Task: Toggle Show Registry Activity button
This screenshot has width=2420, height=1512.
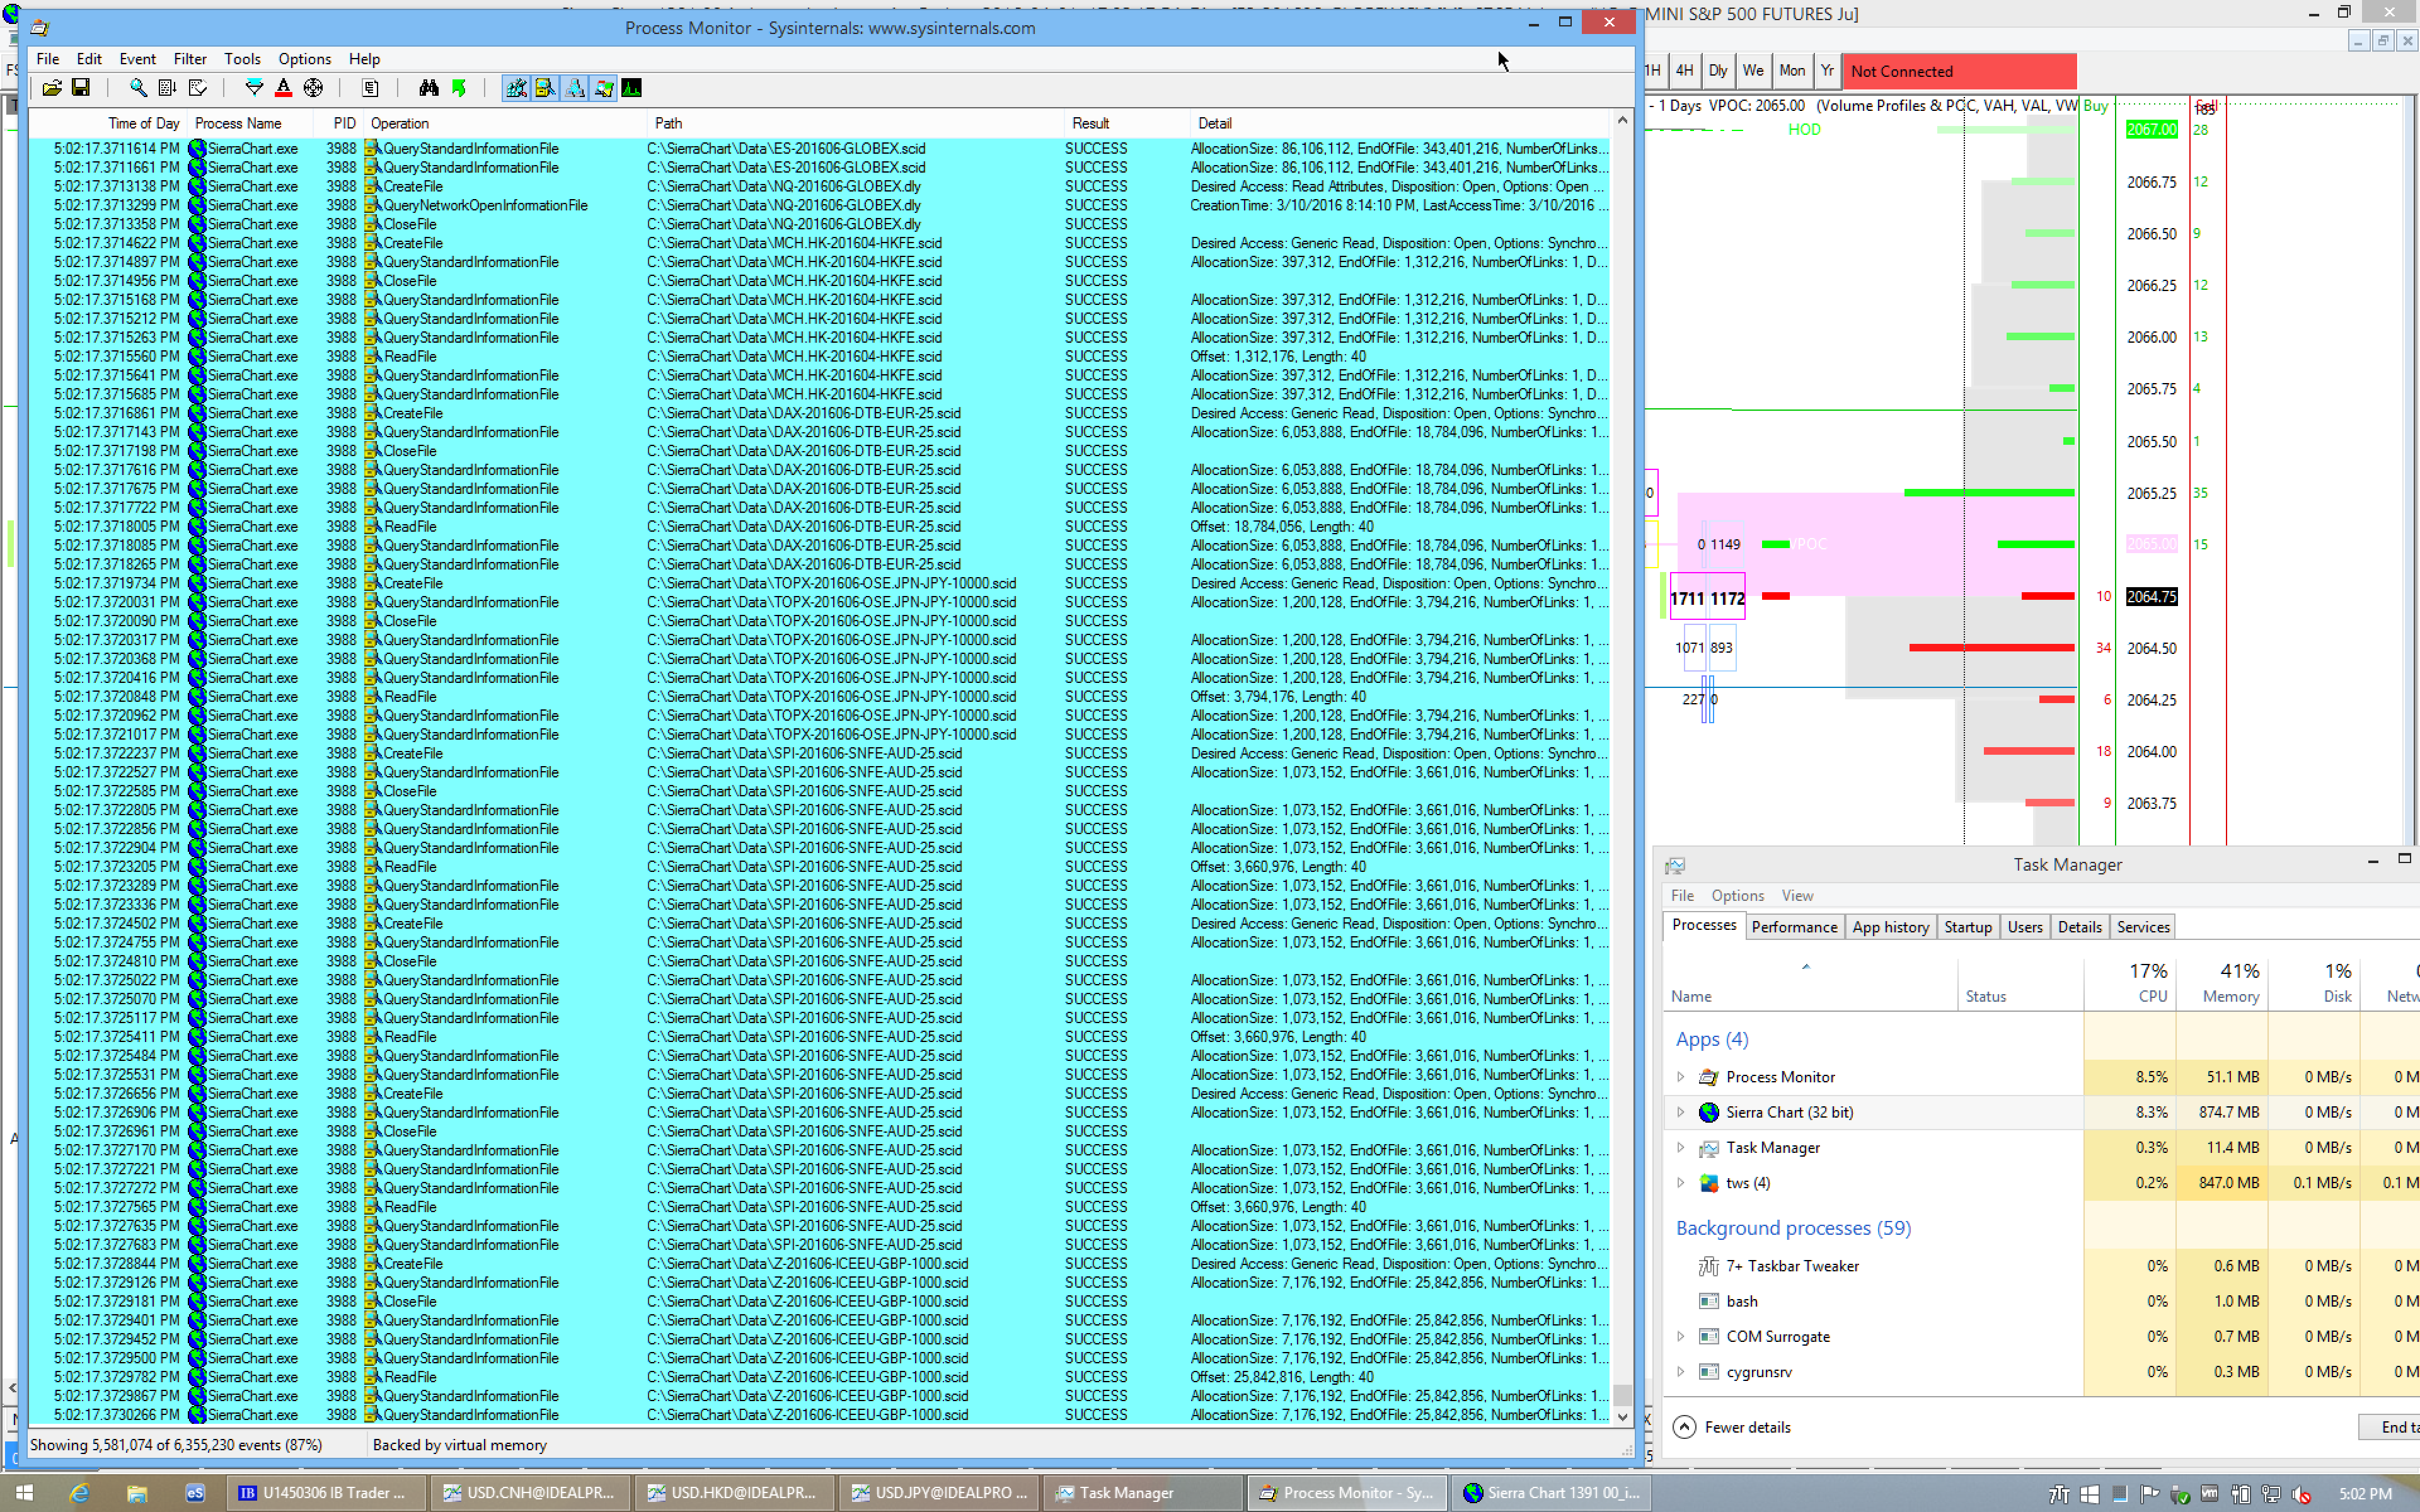Action: click(516, 88)
